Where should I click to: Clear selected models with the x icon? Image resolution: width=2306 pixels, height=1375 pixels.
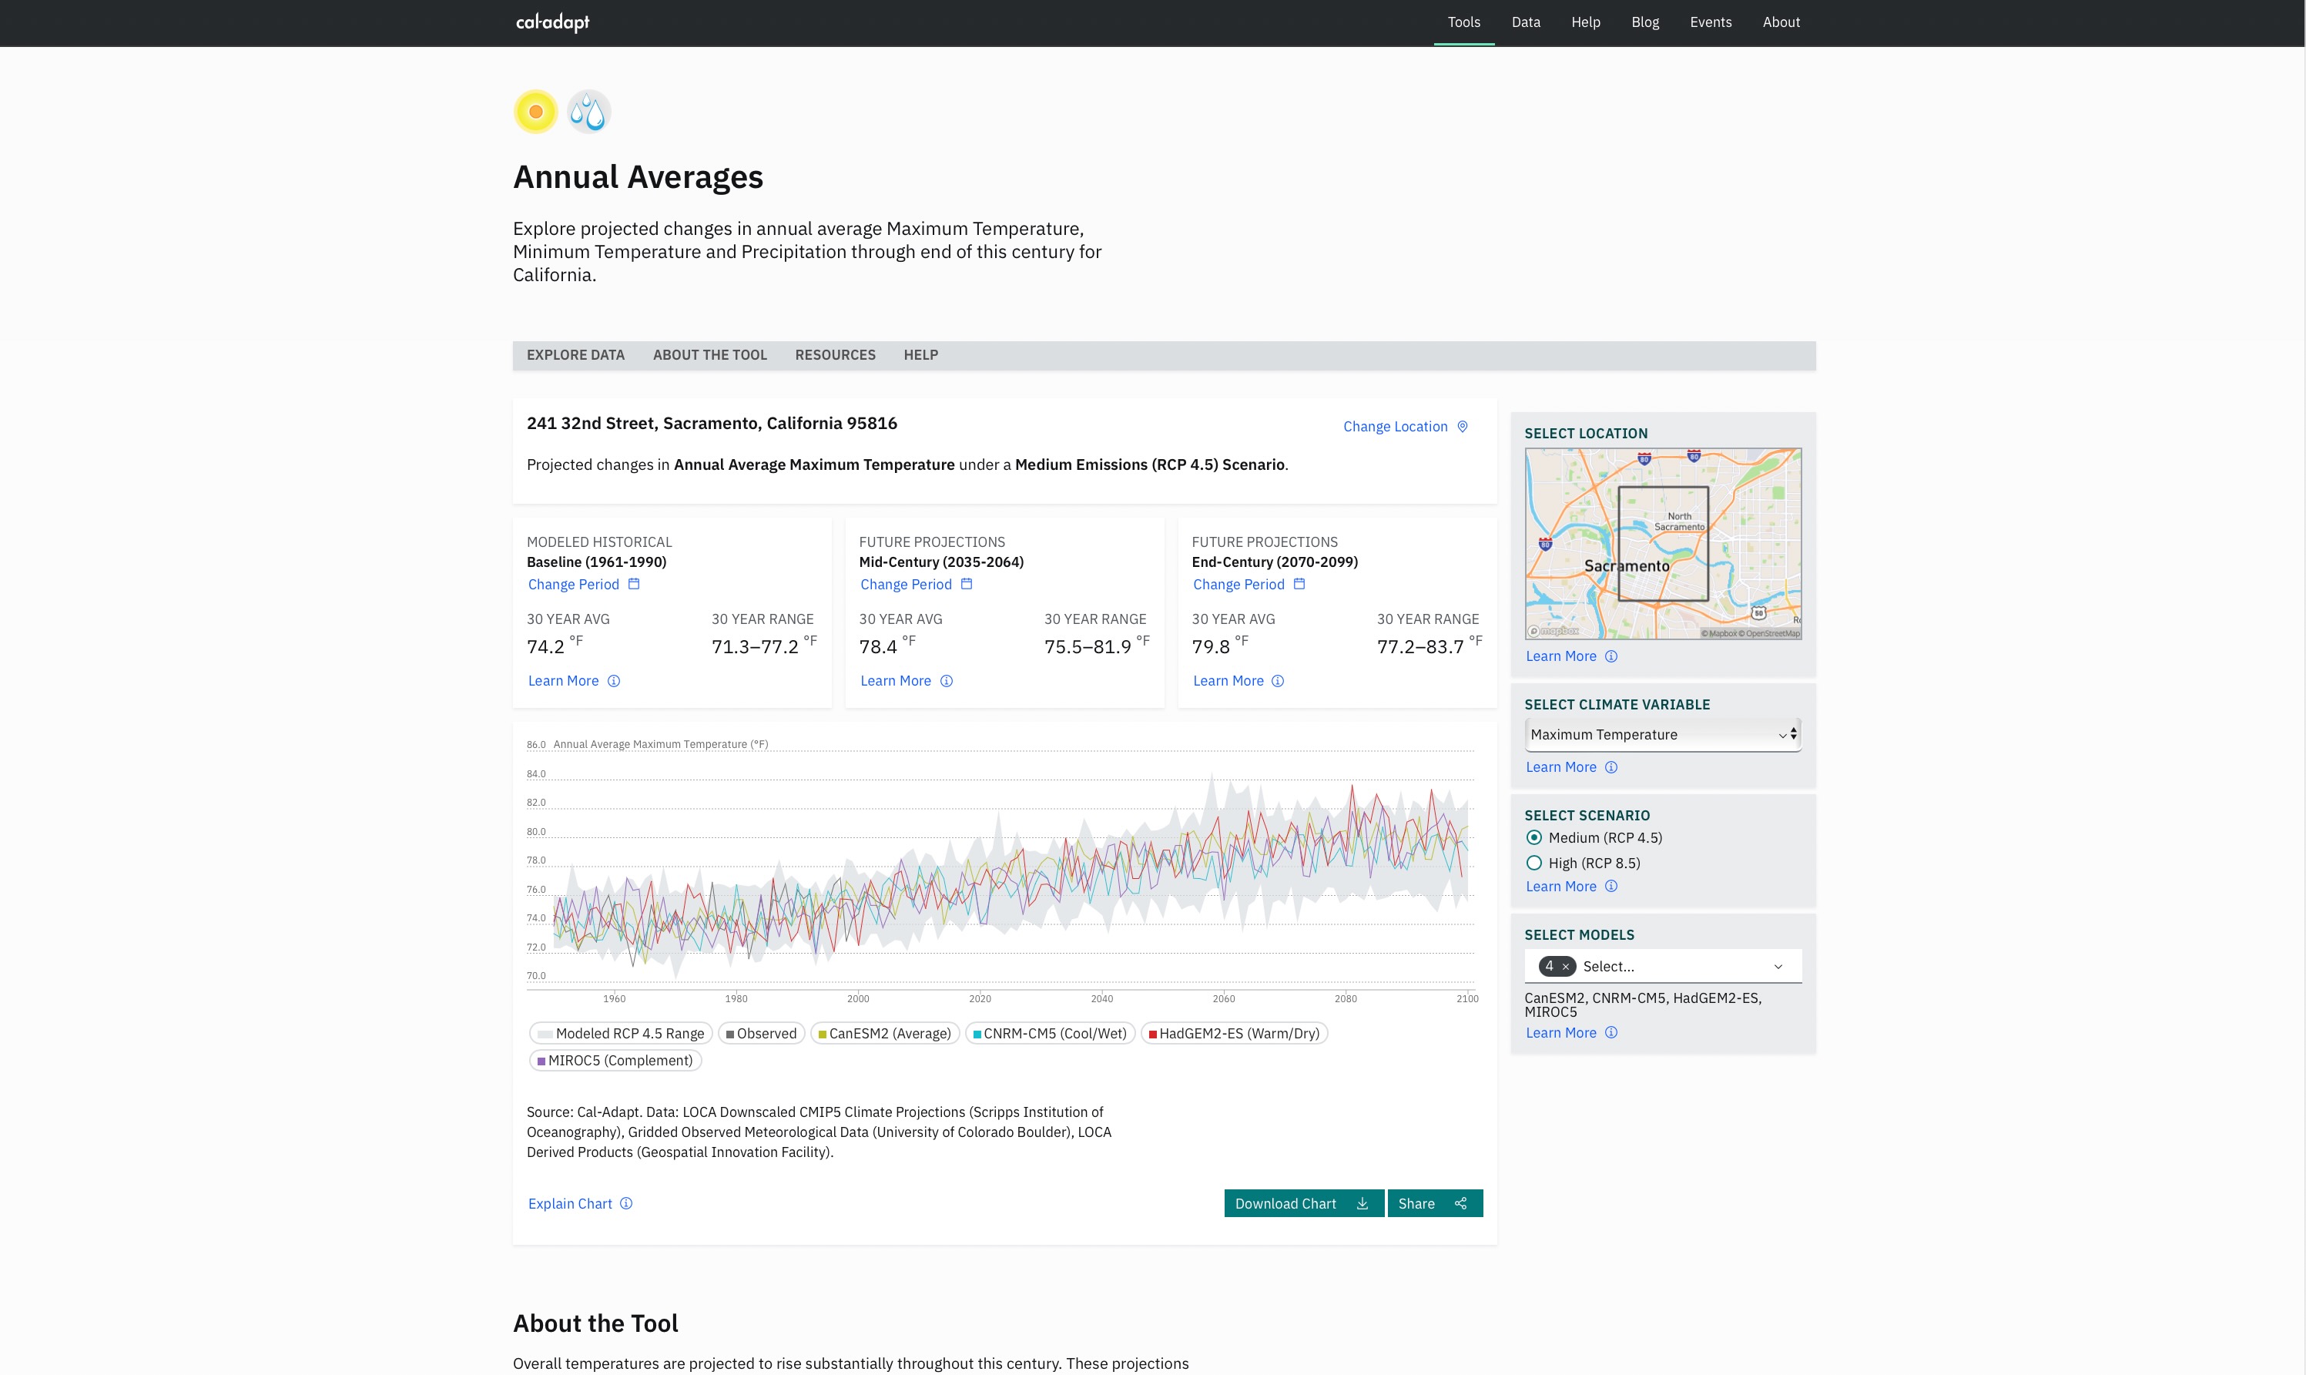click(1566, 967)
